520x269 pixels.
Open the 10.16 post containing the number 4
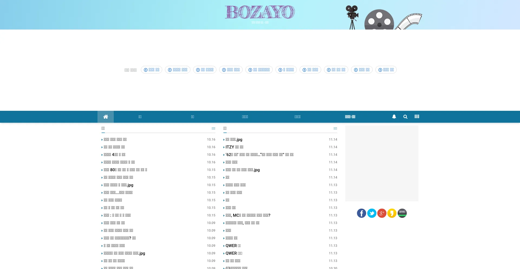pyautogui.click(x=114, y=155)
